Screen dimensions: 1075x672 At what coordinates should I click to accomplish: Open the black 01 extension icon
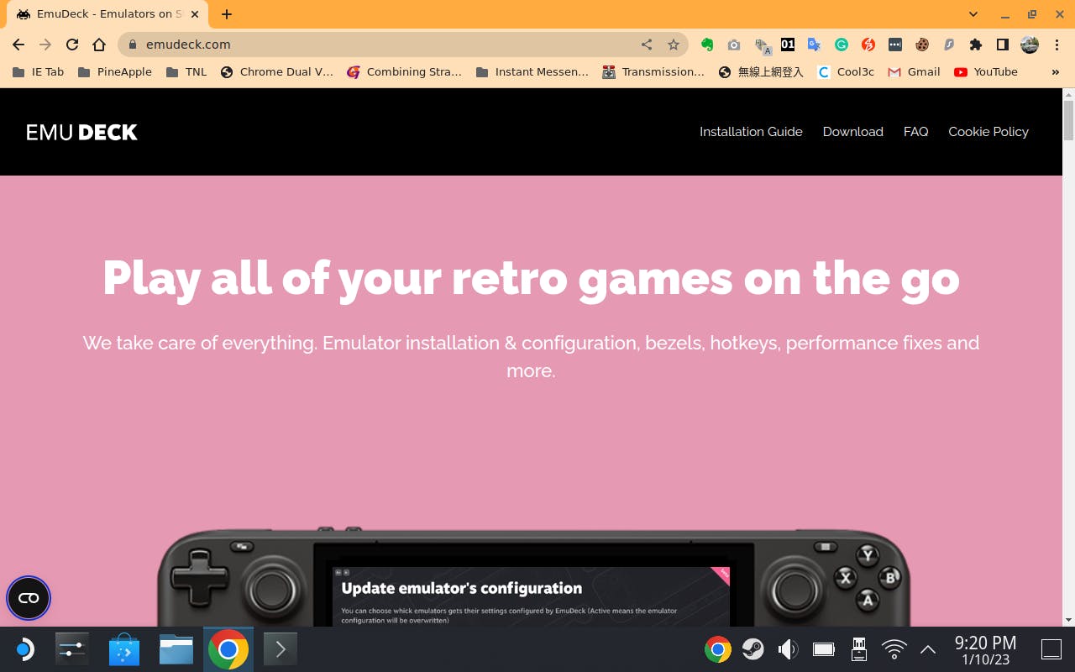point(788,45)
